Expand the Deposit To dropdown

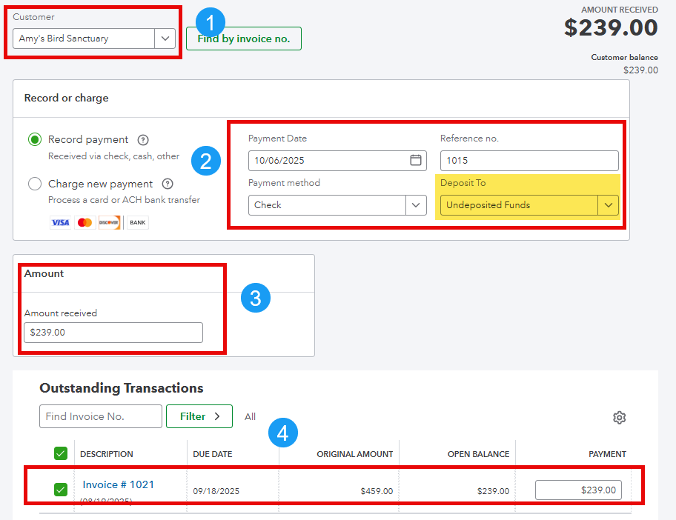(x=608, y=205)
